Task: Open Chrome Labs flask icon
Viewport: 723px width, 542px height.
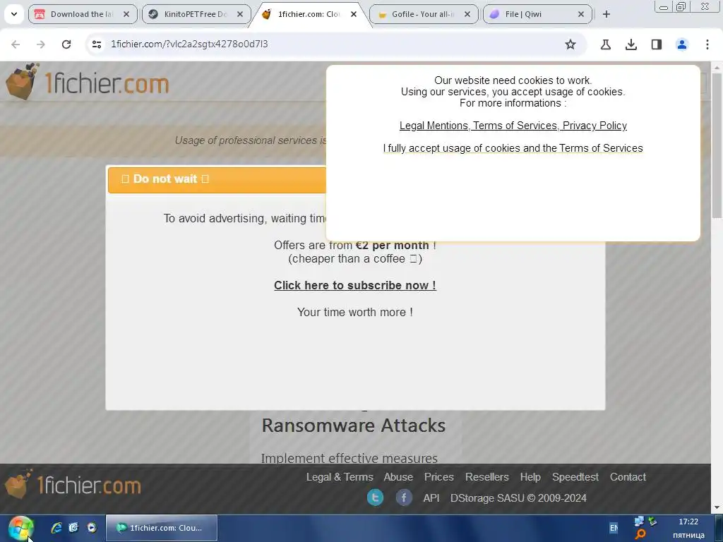Action: 605,44
